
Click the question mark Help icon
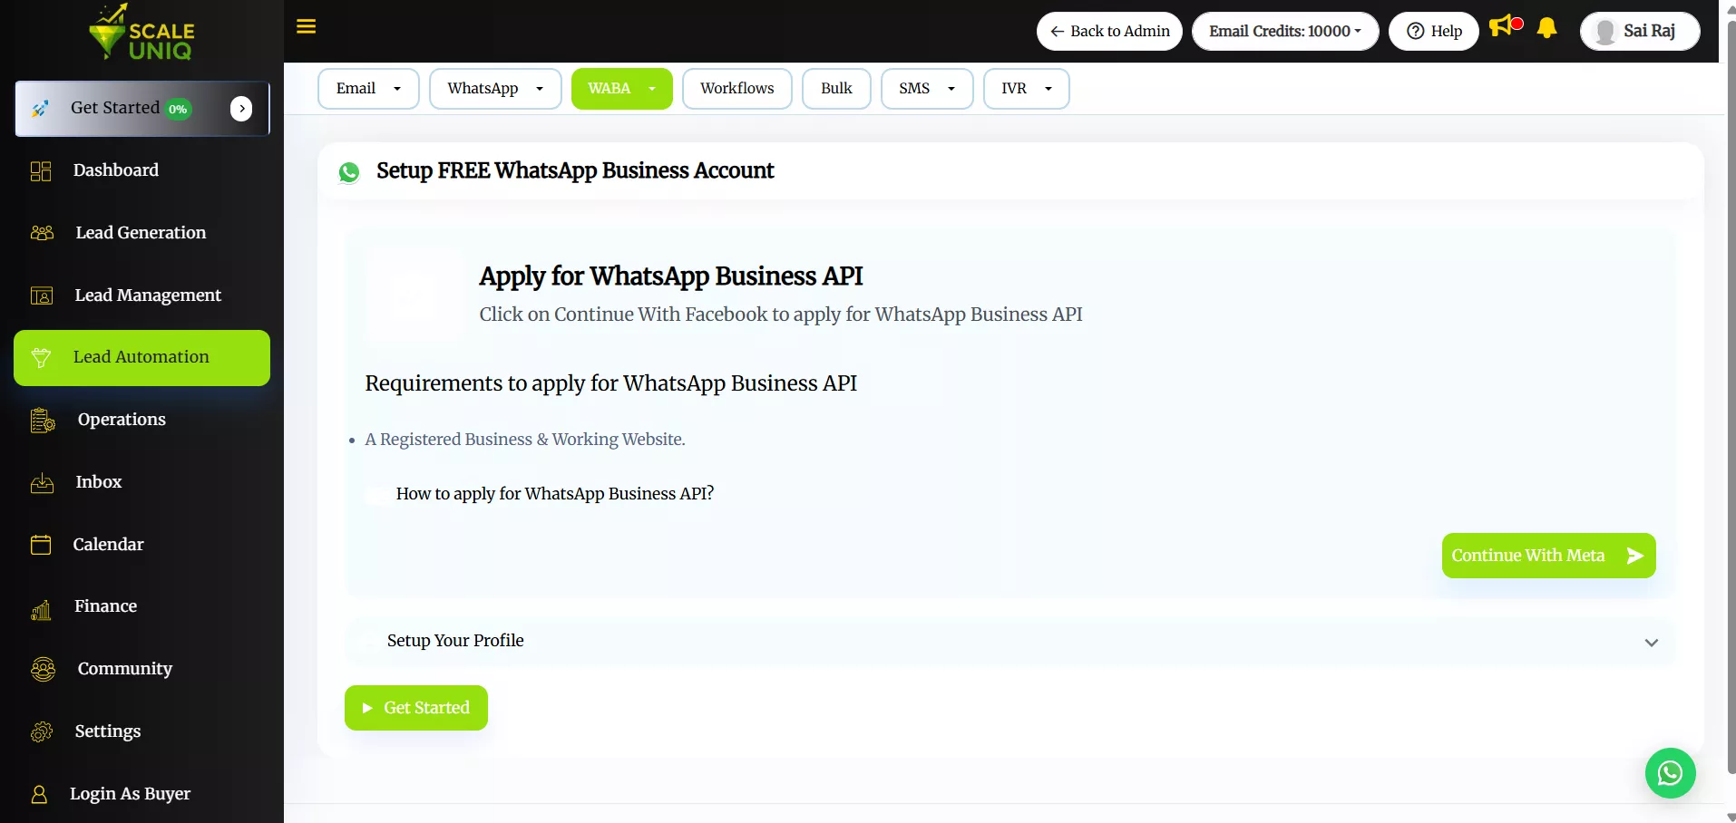pyautogui.click(x=1415, y=31)
